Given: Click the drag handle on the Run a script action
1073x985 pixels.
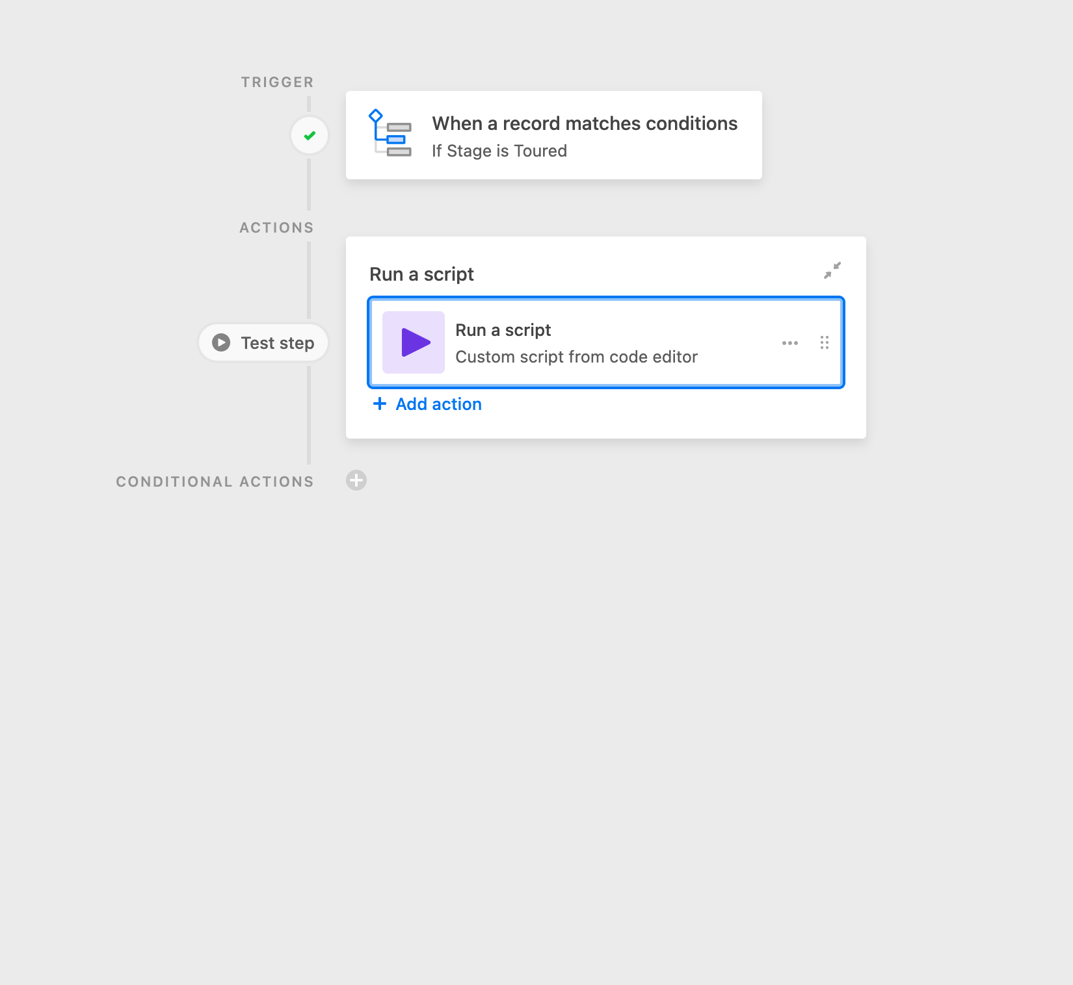Looking at the screenshot, I should tap(824, 342).
